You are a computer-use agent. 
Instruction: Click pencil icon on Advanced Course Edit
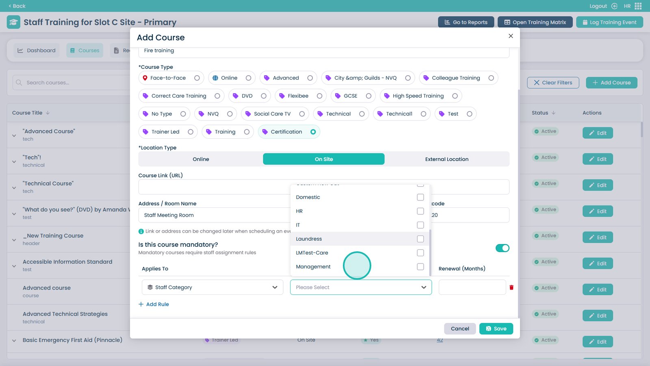[x=592, y=133]
